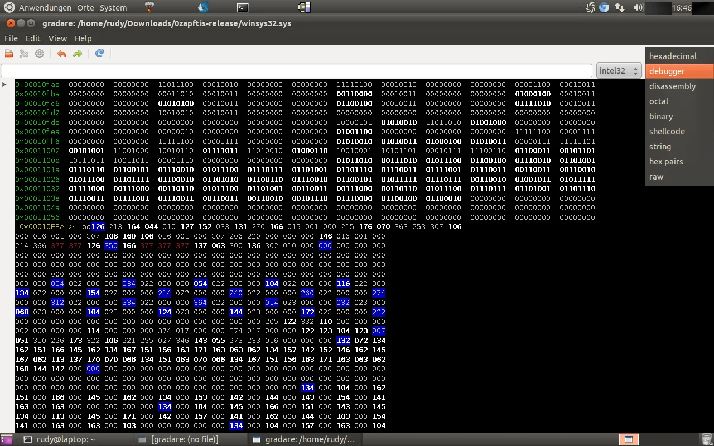Reload the view with the blue refresh icon
This screenshot has height=446, width=714.
click(x=99, y=54)
